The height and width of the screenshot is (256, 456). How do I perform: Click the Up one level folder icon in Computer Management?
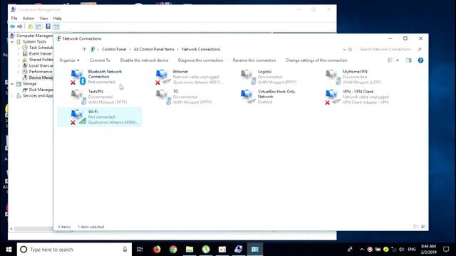pos(30,27)
